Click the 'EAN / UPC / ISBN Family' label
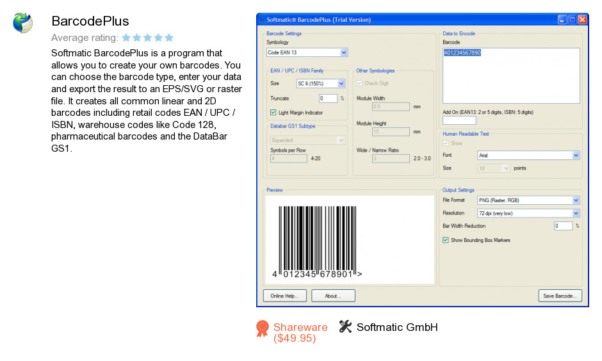 (297, 70)
